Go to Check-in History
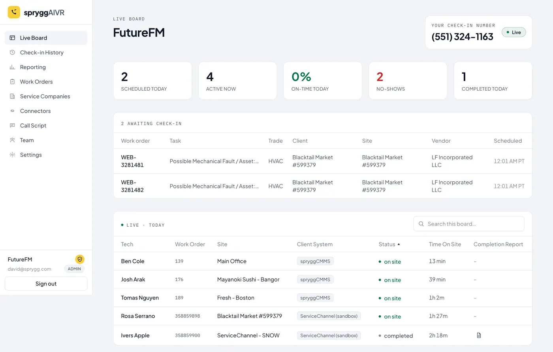The height and width of the screenshot is (352, 553). 46,52
